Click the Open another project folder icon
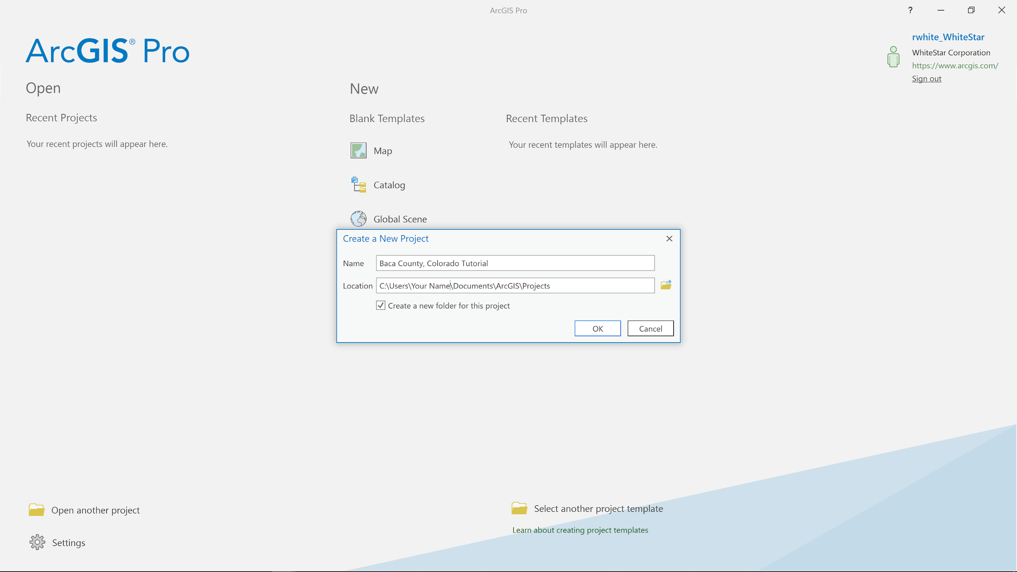1017x572 pixels. click(37, 510)
